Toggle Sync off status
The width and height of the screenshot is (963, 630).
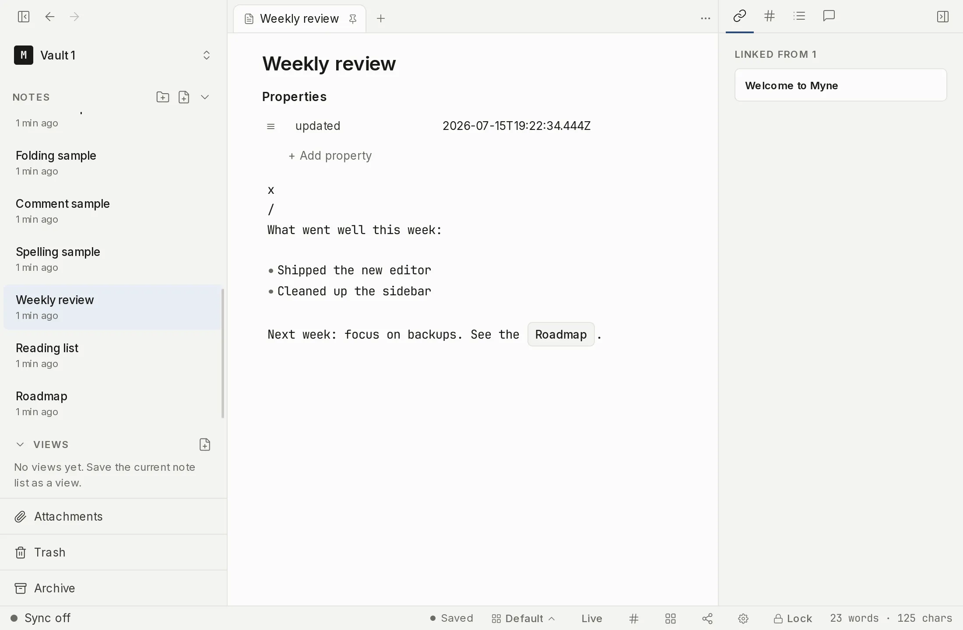(40, 618)
